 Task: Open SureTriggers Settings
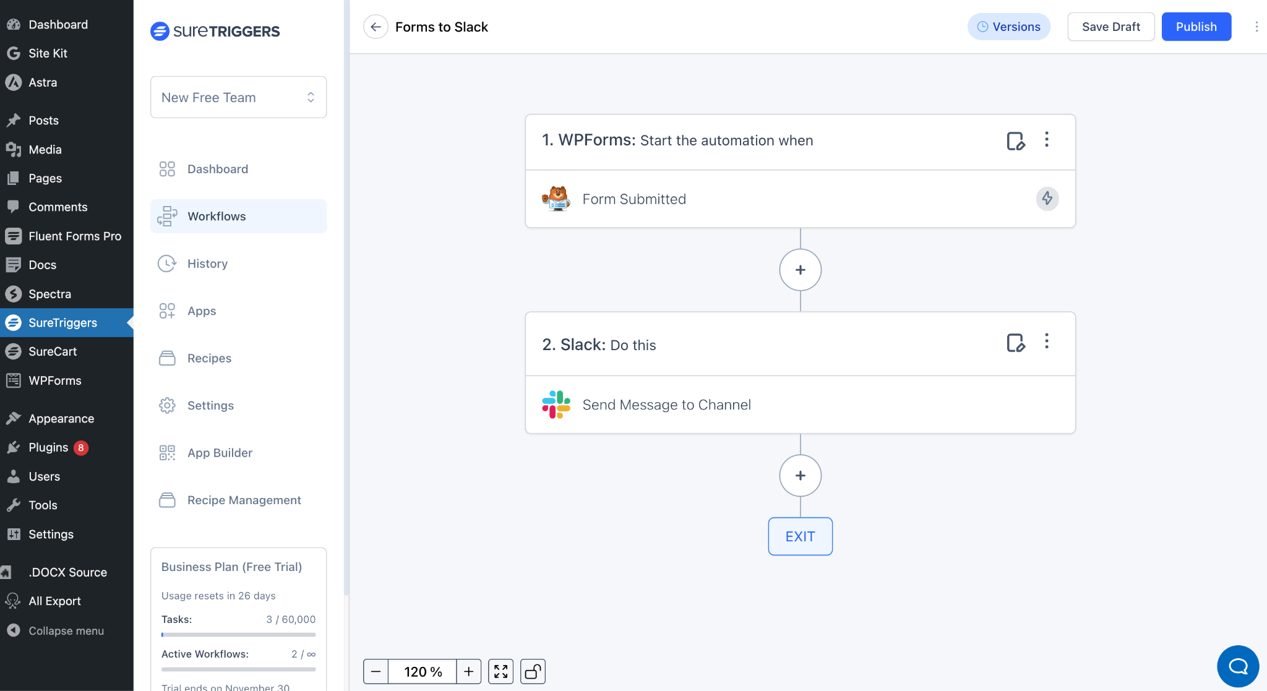pyautogui.click(x=238, y=405)
